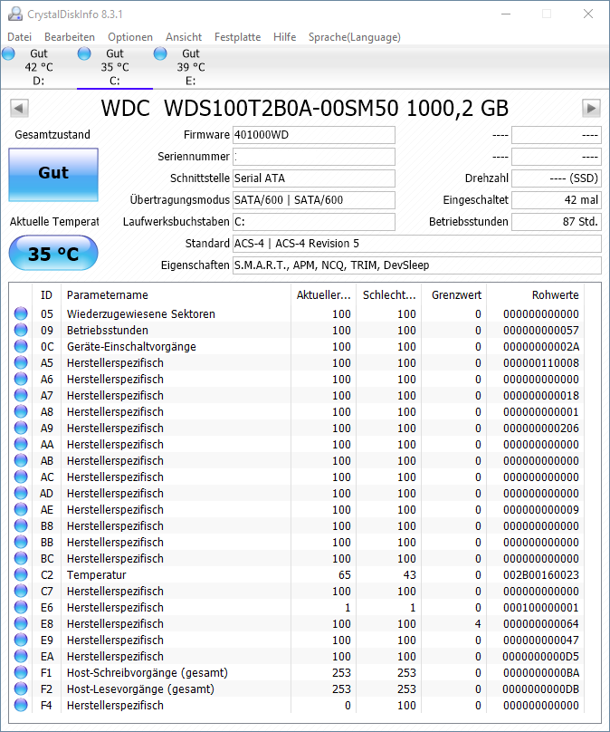Screen dimensions: 610x732
Task: Click the Parametername column header
Action: 176,295
